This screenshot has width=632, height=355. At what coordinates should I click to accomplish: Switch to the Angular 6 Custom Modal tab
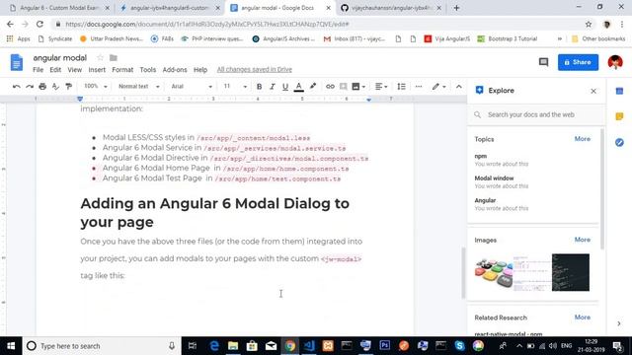pyautogui.click(x=59, y=8)
